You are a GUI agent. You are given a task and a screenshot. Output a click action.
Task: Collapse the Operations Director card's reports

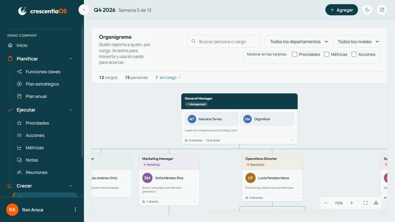[x=298, y=198]
